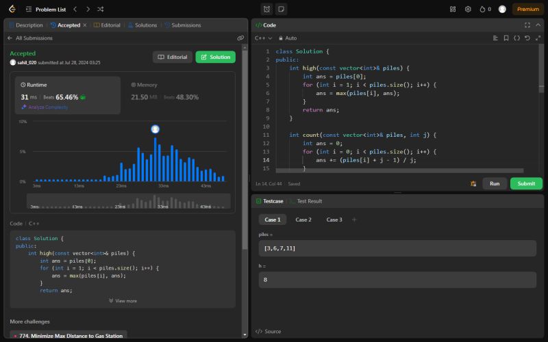Open the notes icon in top bar
Screen dimensions: 548x342
click(x=281, y=10)
